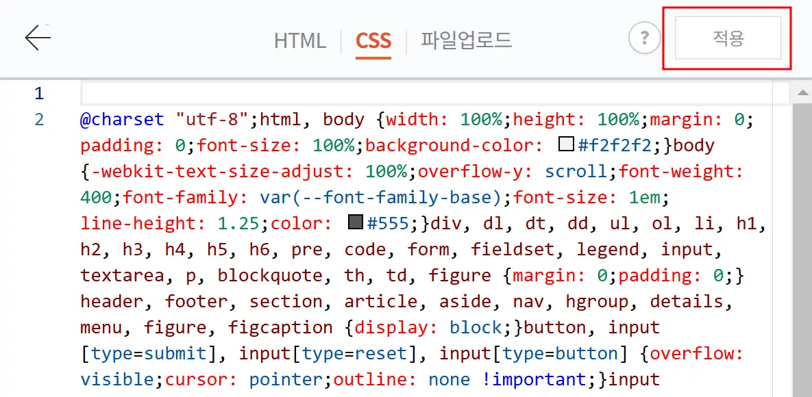812x397 pixels.
Task: Click the 1.25 line-height value
Action: pos(238,224)
